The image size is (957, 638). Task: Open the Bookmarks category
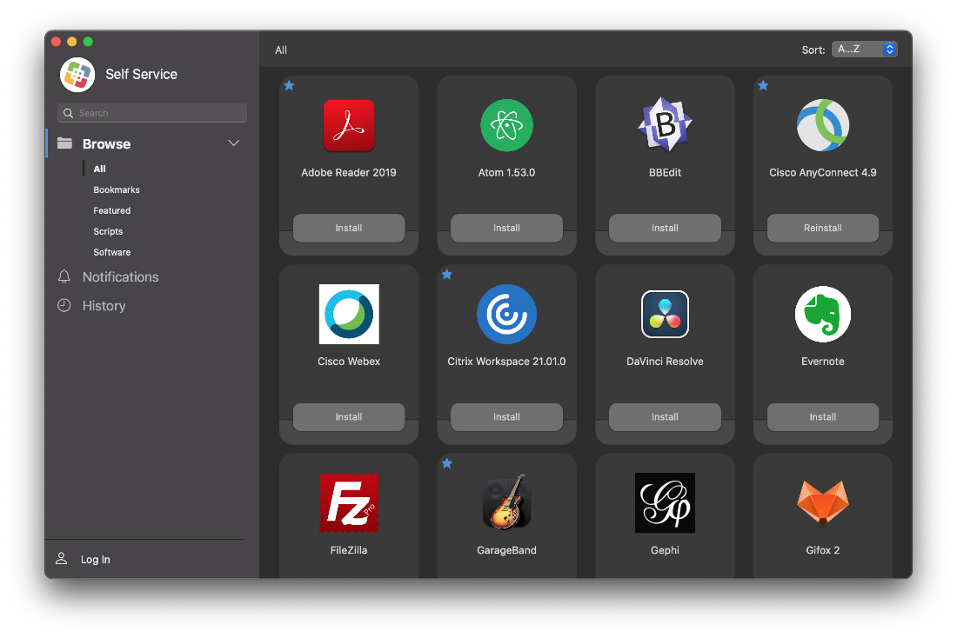coord(117,189)
